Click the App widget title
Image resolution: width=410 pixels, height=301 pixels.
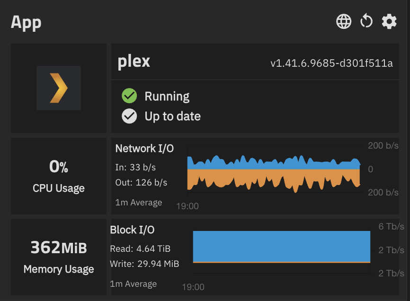26,23
